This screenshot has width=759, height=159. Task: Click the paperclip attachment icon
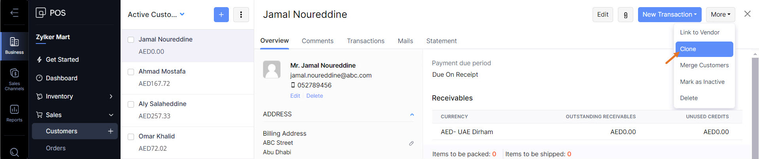(x=625, y=15)
